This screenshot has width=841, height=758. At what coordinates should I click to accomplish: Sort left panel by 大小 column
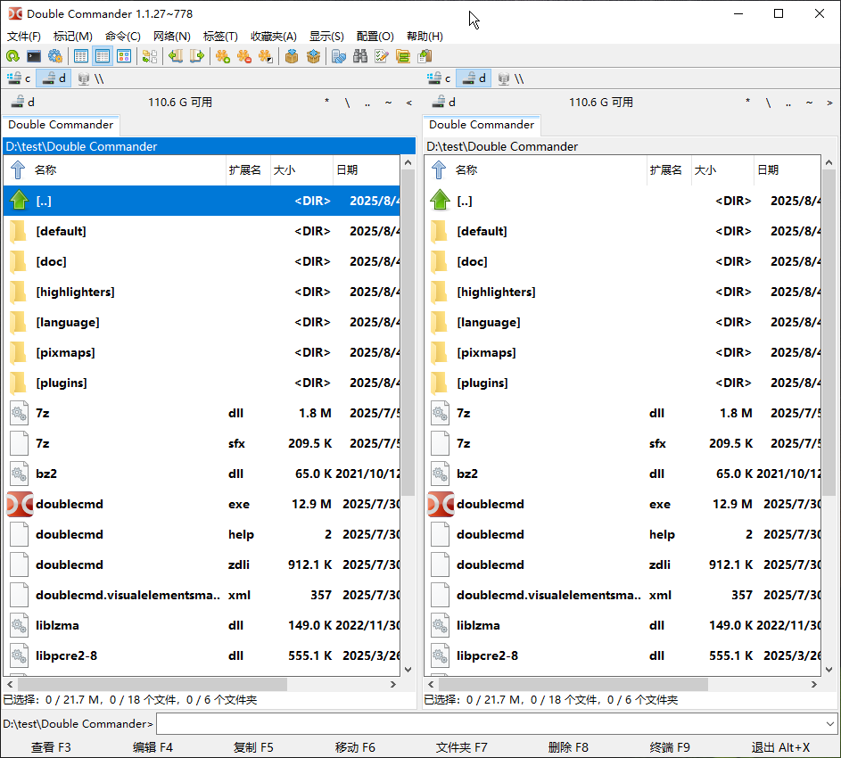tap(301, 170)
